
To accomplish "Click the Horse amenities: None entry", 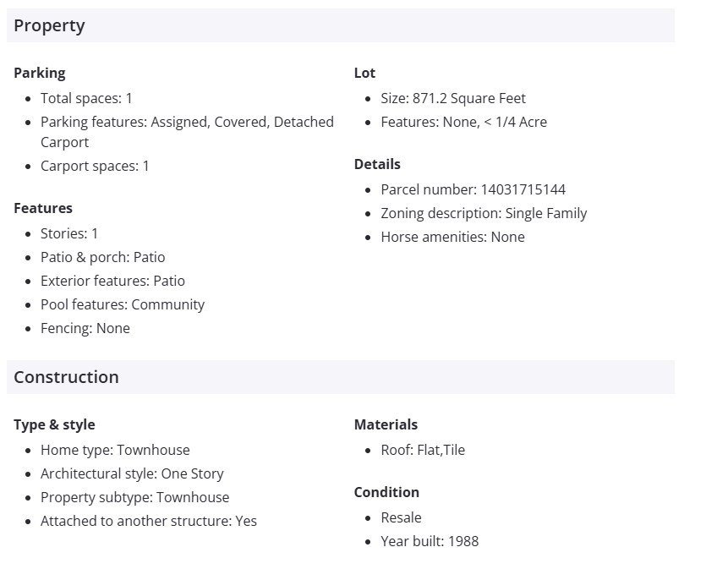I will pyautogui.click(x=452, y=237).
